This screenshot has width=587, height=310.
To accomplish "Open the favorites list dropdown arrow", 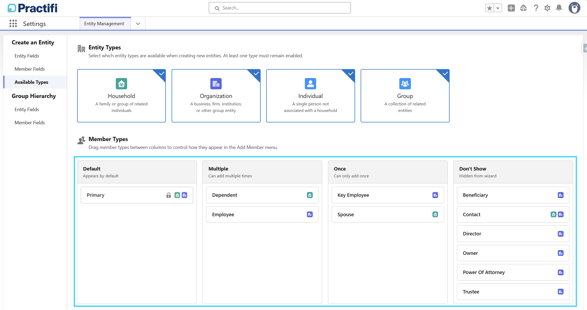I will click(498, 8).
